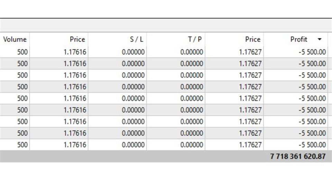Image resolution: width=332 pixels, height=187 pixels.
Task: Click open price 1.17616 in fourth row
Action: pos(75,87)
